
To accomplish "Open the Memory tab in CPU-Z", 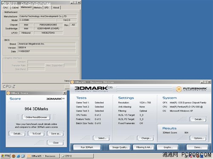I will 37,8.
